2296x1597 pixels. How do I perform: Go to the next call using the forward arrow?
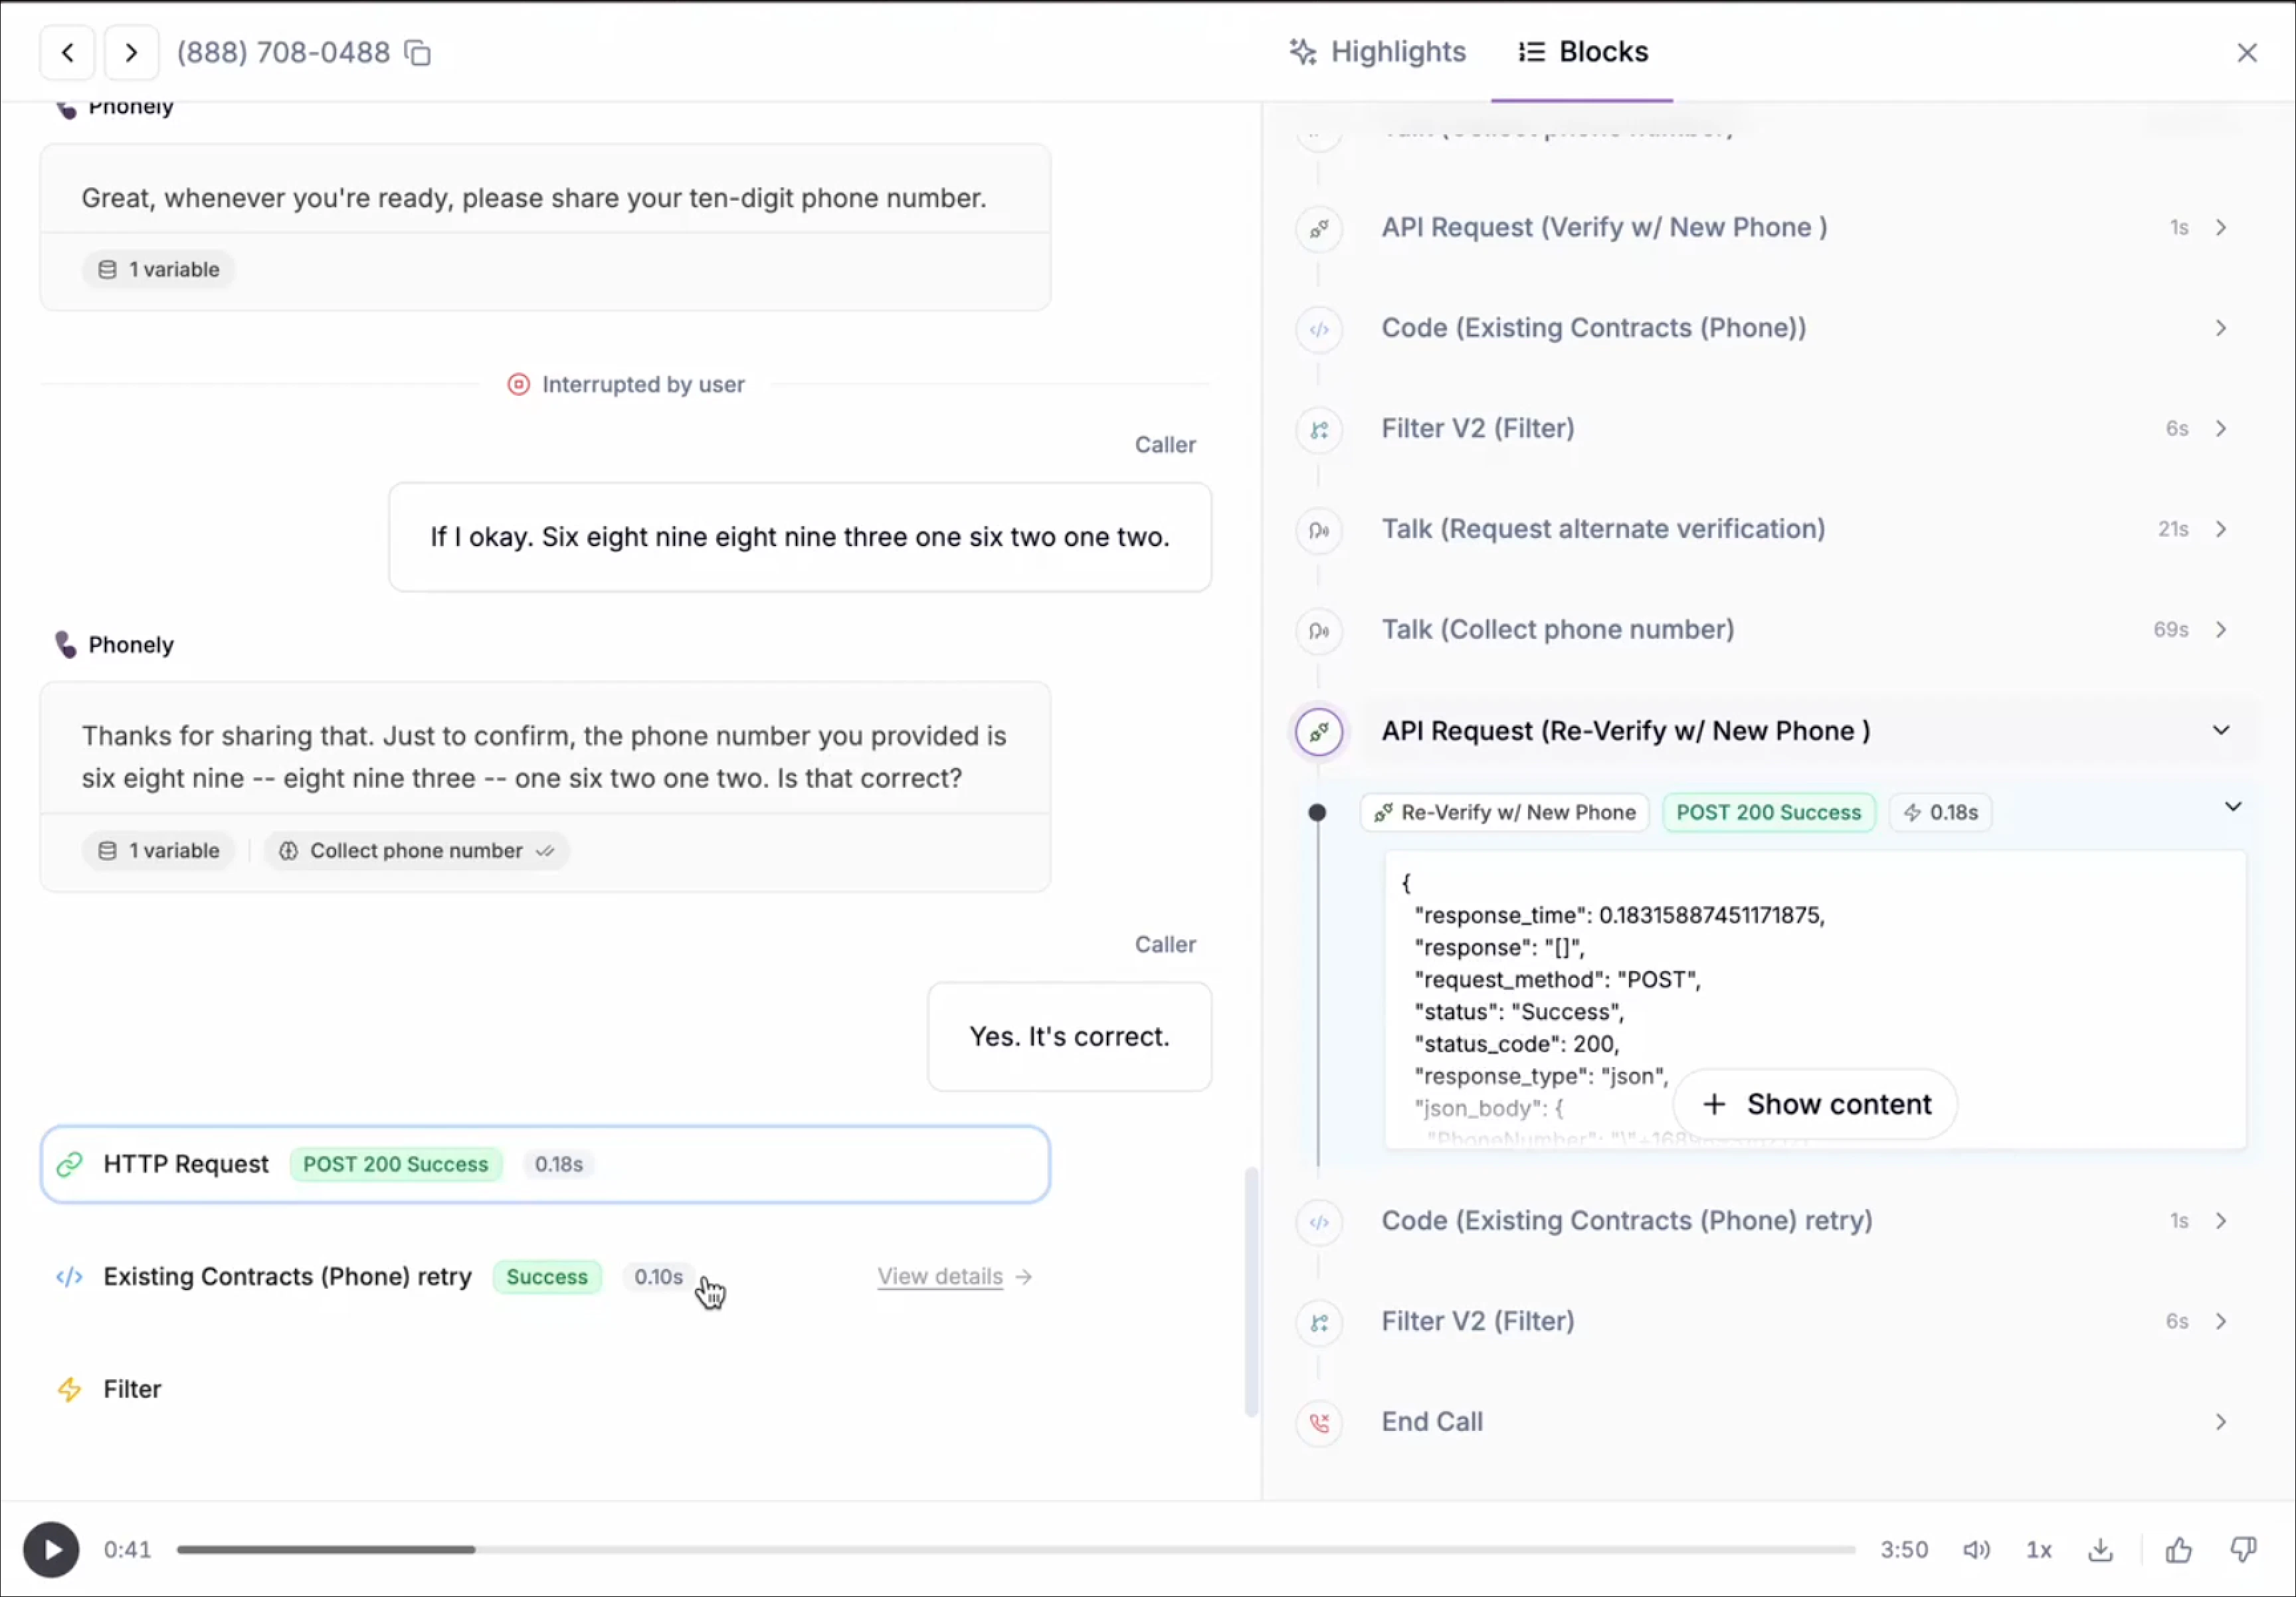click(x=131, y=52)
